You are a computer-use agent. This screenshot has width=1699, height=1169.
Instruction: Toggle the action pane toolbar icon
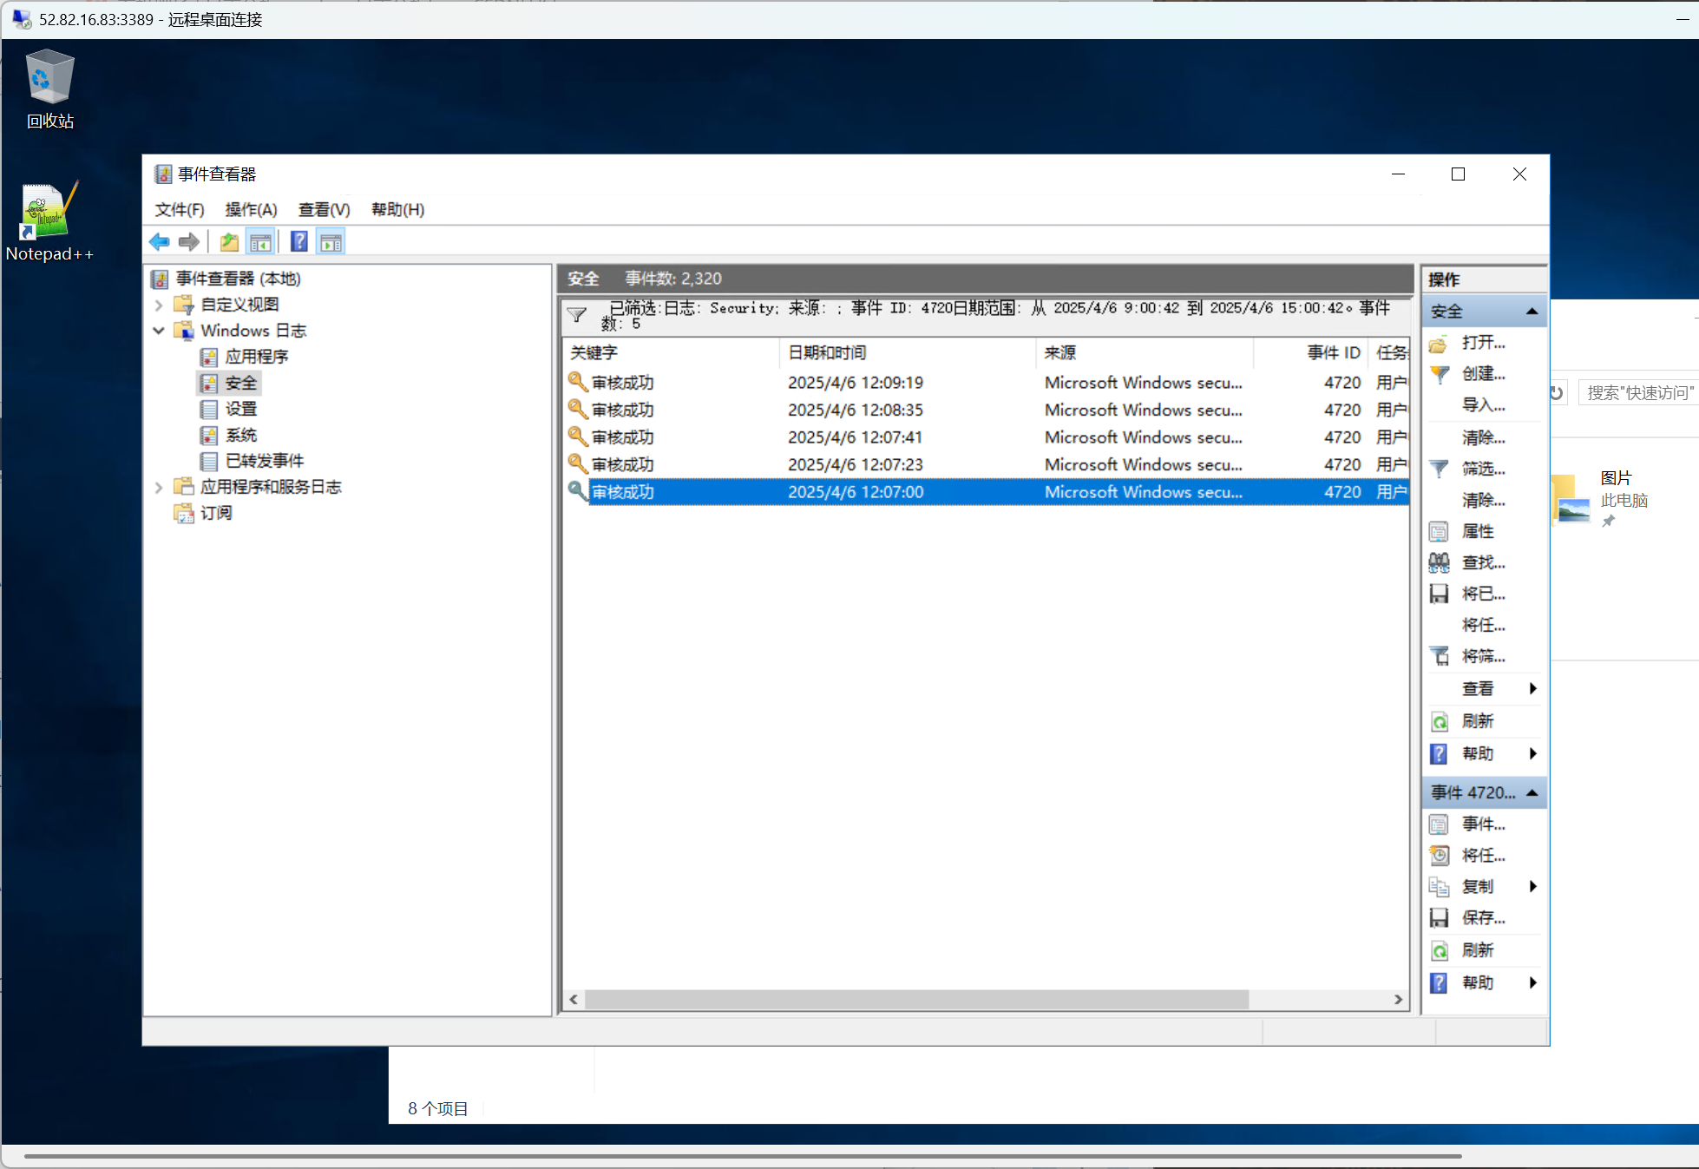tap(331, 242)
